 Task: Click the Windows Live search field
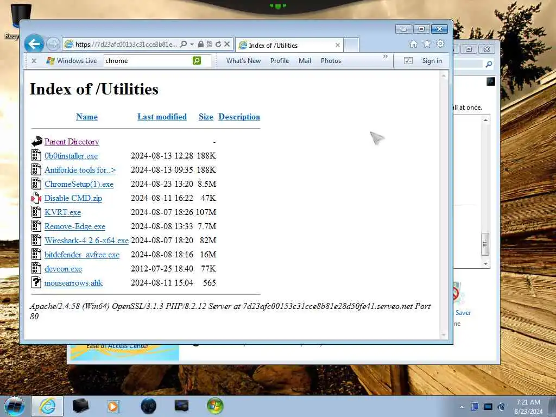pyautogui.click(x=148, y=61)
